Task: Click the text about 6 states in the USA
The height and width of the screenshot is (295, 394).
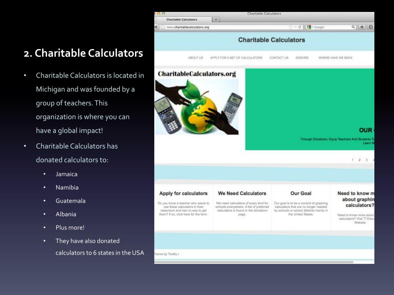Action: [x=100, y=247]
